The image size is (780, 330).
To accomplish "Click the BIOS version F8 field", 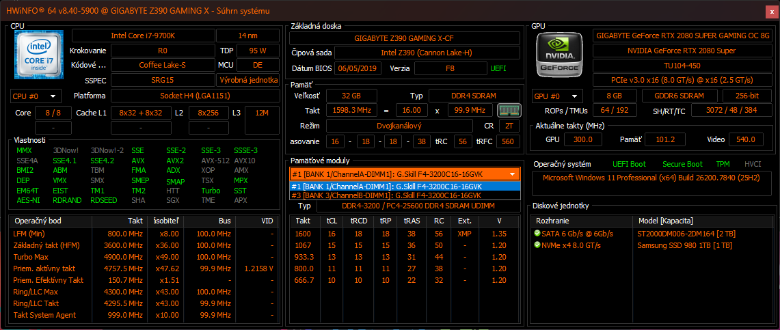I will pos(450,68).
